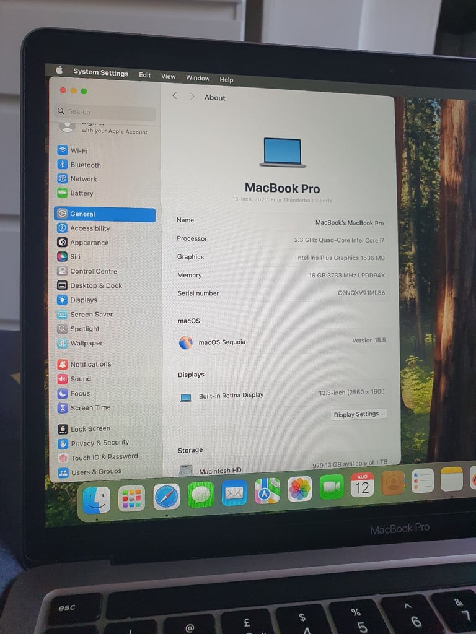Open Sound settings

coord(74,379)
